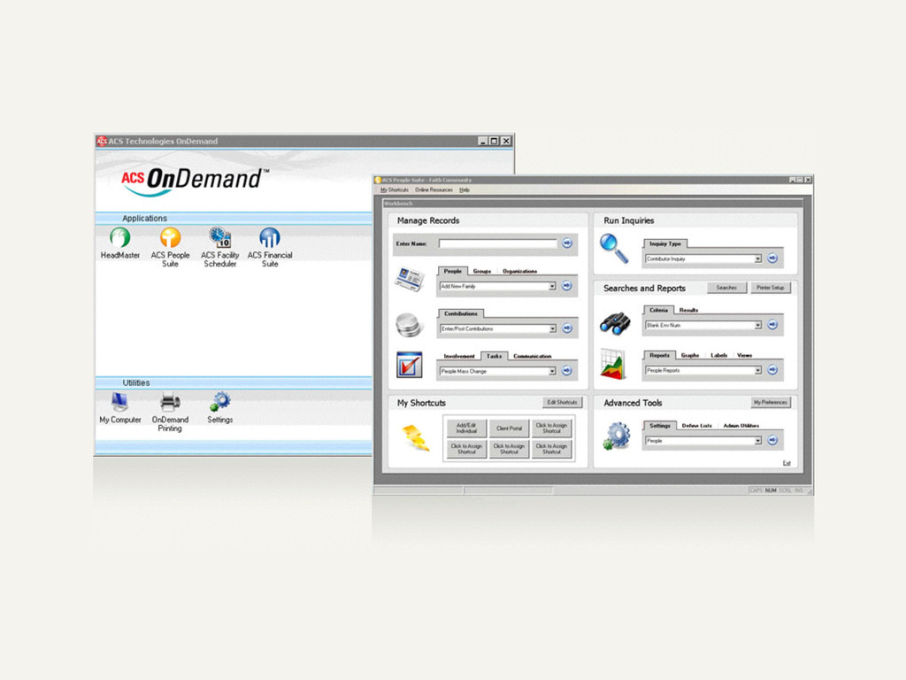Image resolution: width=906 pixels, height=680 pixels.
Task: Switch to the Involvement tab
Action: click(x=459, y=356)
